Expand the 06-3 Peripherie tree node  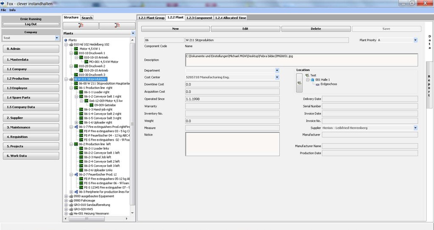pyautogui.click(x=71, y=192)
